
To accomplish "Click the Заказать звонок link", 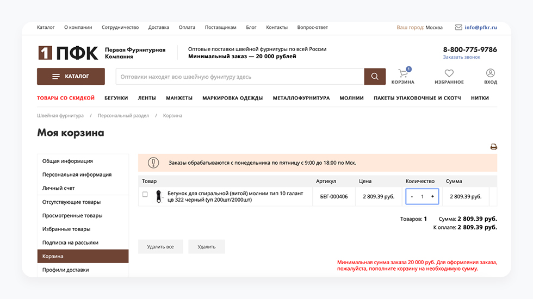I will (462, 57).
